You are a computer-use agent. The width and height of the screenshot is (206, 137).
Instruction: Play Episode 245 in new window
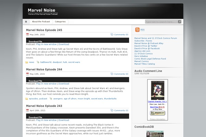coord(46,44)
